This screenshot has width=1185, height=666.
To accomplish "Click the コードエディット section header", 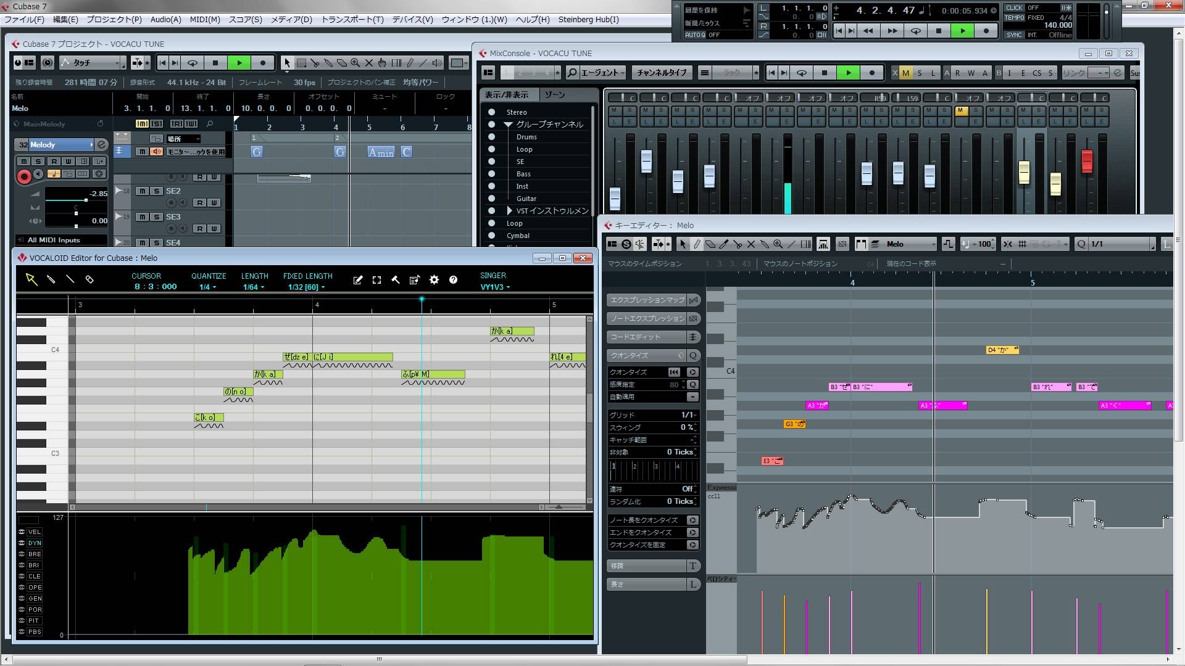I will click(646, 337).
